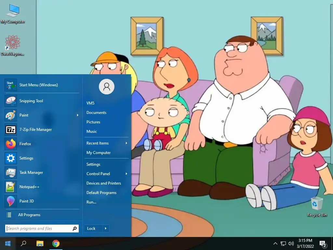Open taskbar search magnifier
Image resolution: width=333 pixels, height=250 pixels.
[23, 243]
